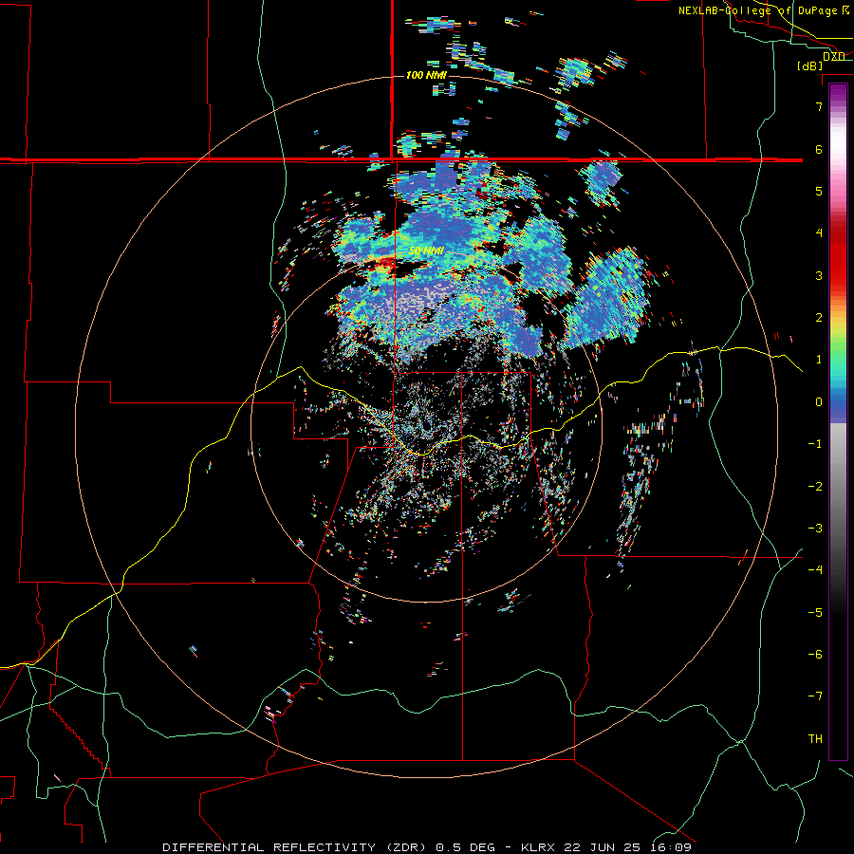Click the "-7" value on the dB scale
Screen dimensions: 854x854
pos(815,696)
